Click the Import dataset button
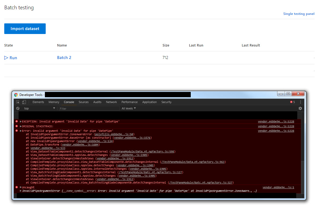This screenshot has width=318, height=221. [x=25, y=28]
